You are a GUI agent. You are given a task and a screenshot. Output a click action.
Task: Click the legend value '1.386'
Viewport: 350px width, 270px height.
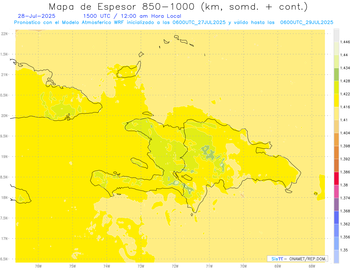(345, 172)
